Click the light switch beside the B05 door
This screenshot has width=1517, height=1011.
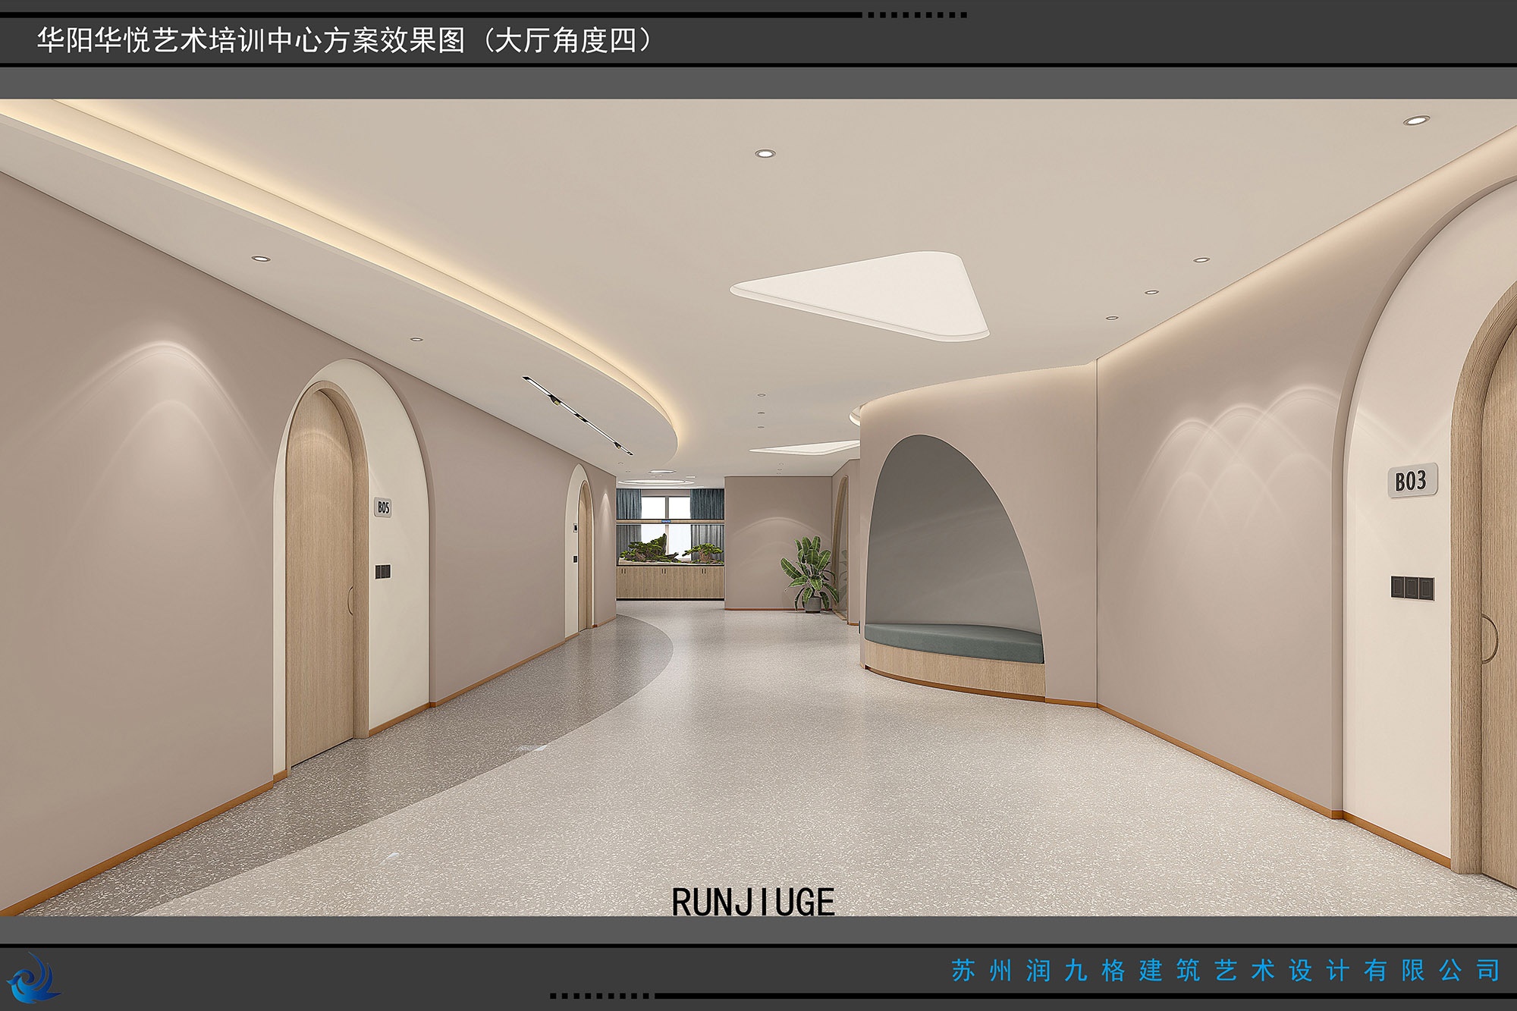(383, 572)
